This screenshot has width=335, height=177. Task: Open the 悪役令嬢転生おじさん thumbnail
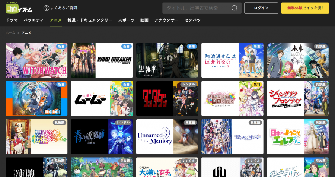[x=36, y=137]
